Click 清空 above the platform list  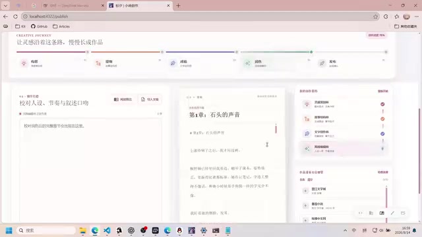click(x=310, y=180)
